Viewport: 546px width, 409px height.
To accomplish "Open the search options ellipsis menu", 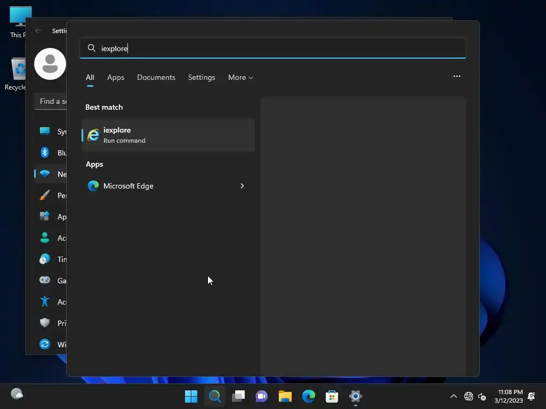I will coord(457,76).
